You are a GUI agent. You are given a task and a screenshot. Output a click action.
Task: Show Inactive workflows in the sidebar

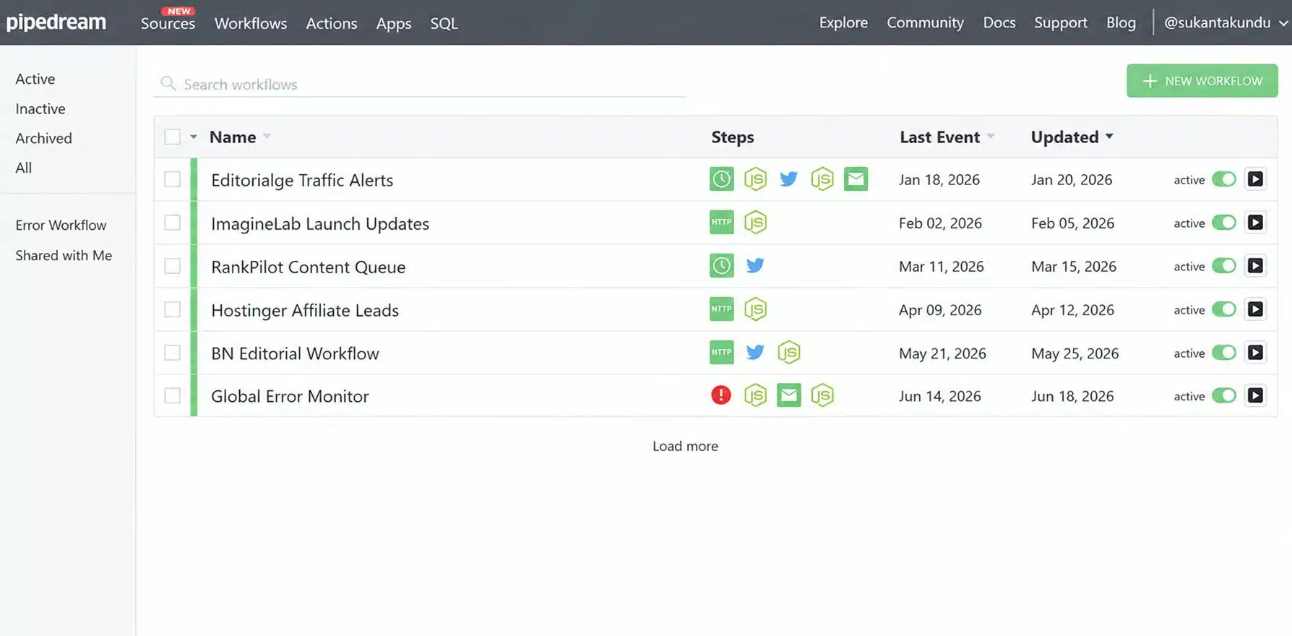pos(40,108)
